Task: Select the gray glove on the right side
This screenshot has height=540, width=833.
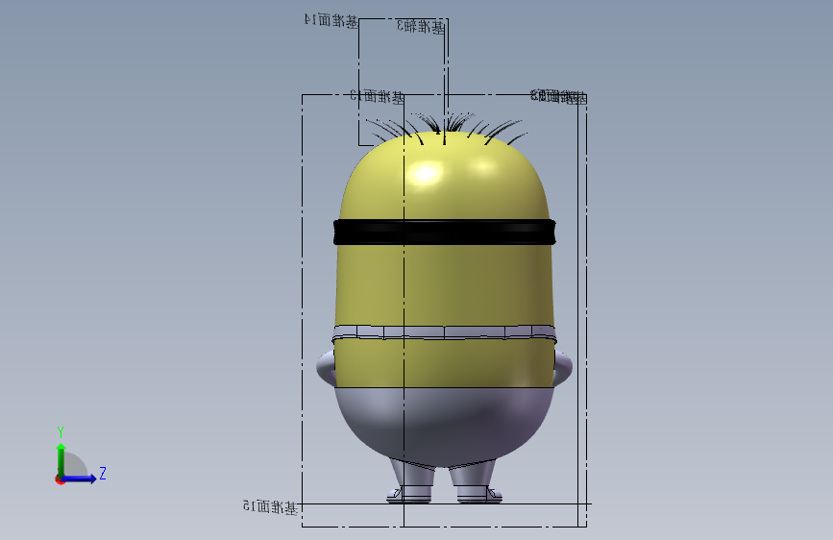Action: pos(563,367)
